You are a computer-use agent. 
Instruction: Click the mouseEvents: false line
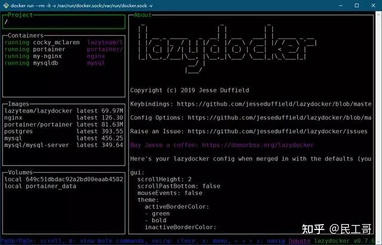click(x=170, y=193)
